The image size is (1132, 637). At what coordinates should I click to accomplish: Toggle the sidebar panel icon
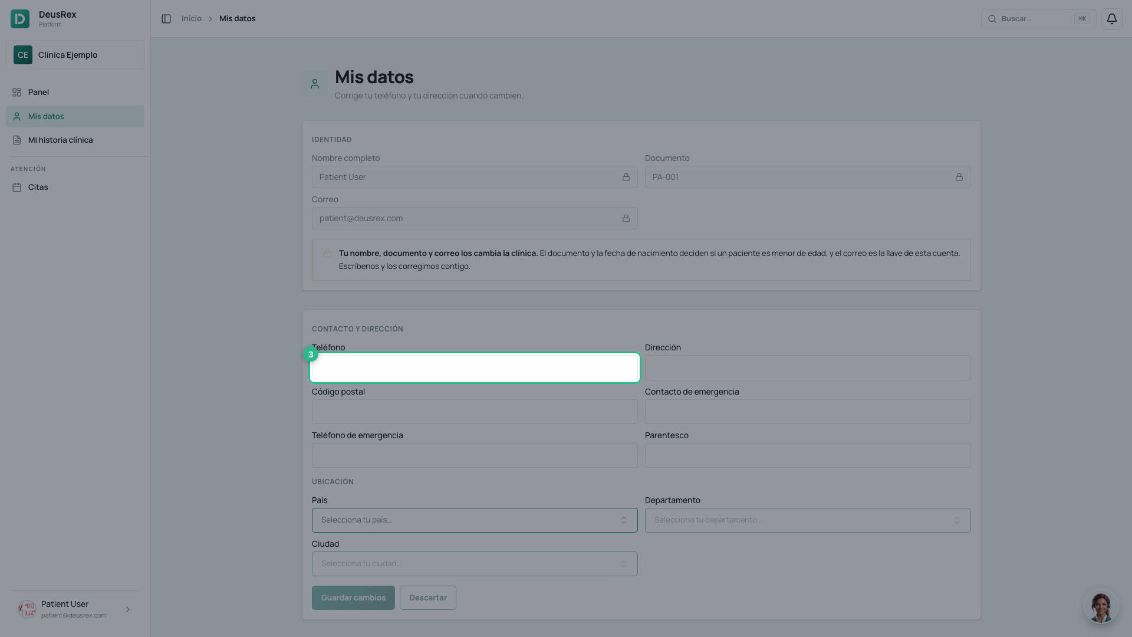pos(166,19)
